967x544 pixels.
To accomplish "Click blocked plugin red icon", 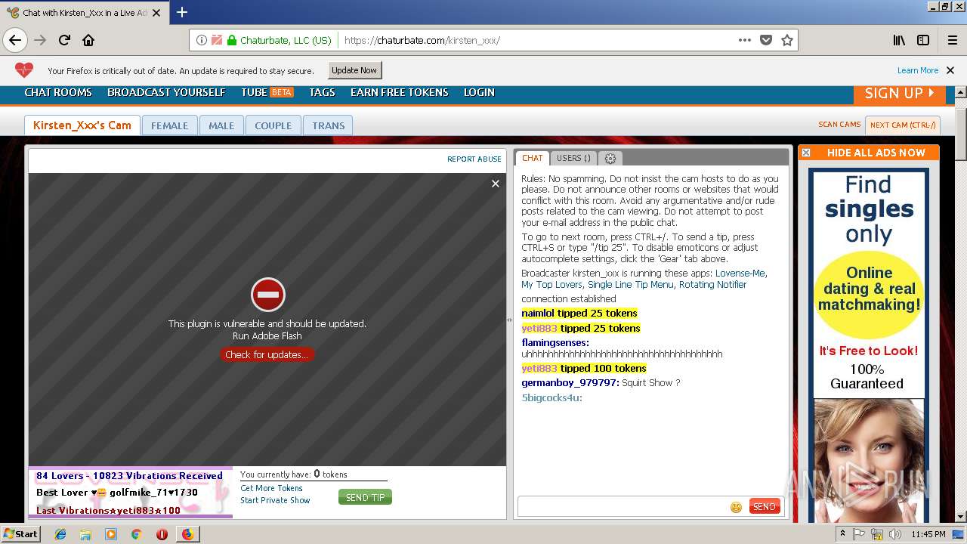I will click(x=267, y=295).
